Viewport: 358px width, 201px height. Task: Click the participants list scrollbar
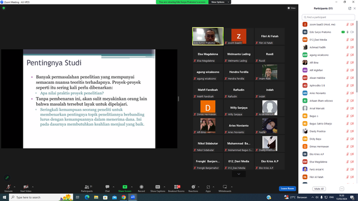(357, 56)
